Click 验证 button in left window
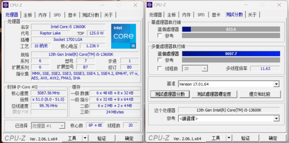The width and height of the screenshot is (289, 143). tap(102, 138)
